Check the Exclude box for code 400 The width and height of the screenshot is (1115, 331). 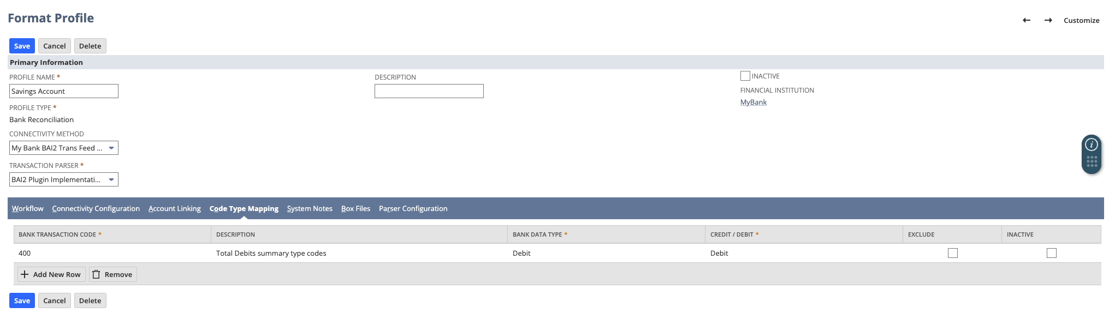click(x=952, y=253)
